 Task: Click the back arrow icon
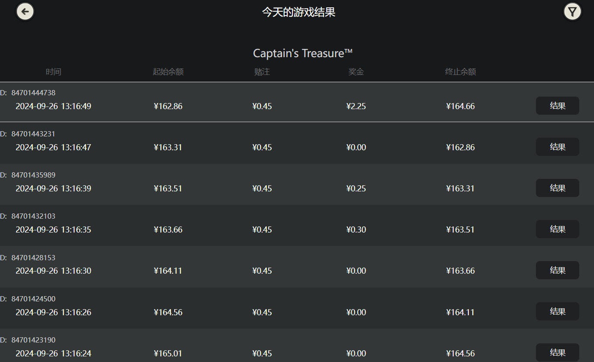(25, 12)
